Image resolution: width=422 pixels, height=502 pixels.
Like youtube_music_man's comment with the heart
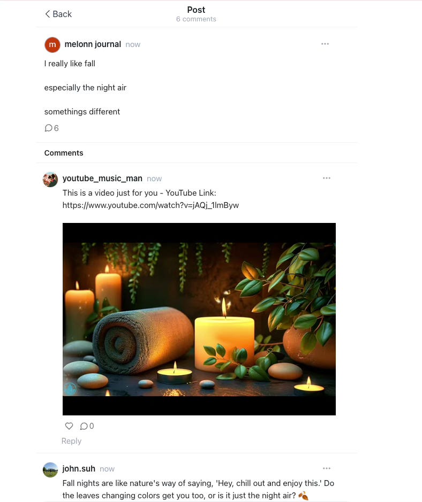(x=69, y=426)
